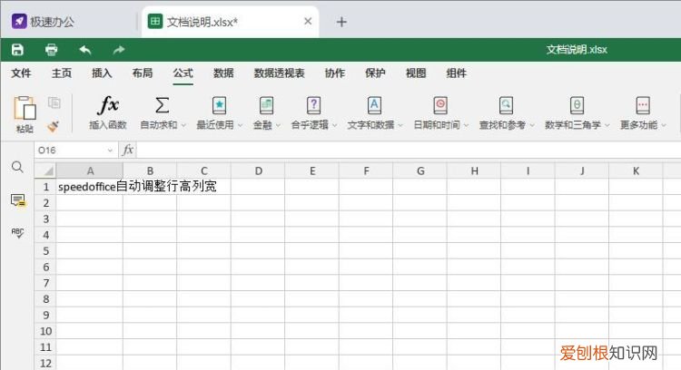Click the AutoSum sigma icon
Image resolution: width=681 pixels, height=370 pixels.
[162, 105]
